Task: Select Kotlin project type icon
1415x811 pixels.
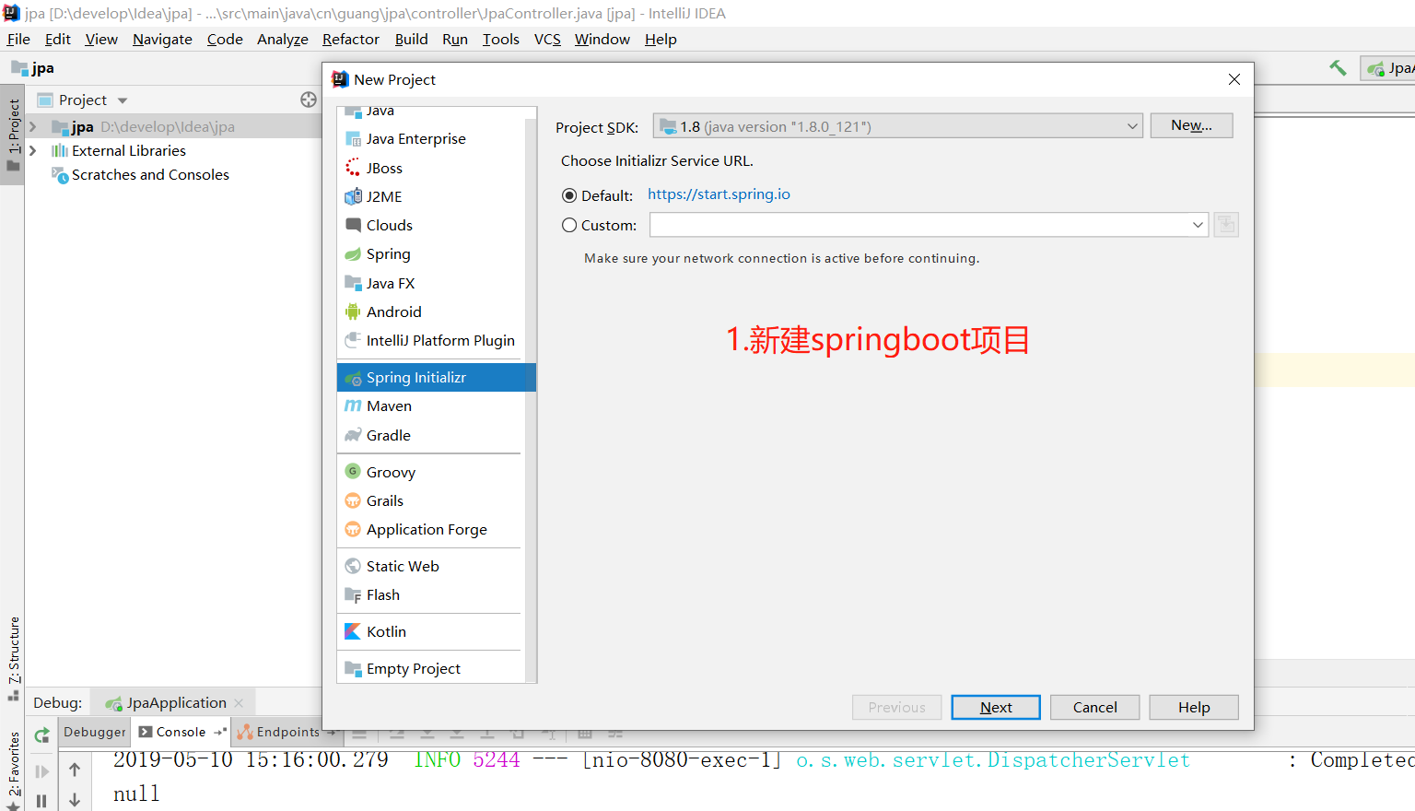Action: point(353,631)
